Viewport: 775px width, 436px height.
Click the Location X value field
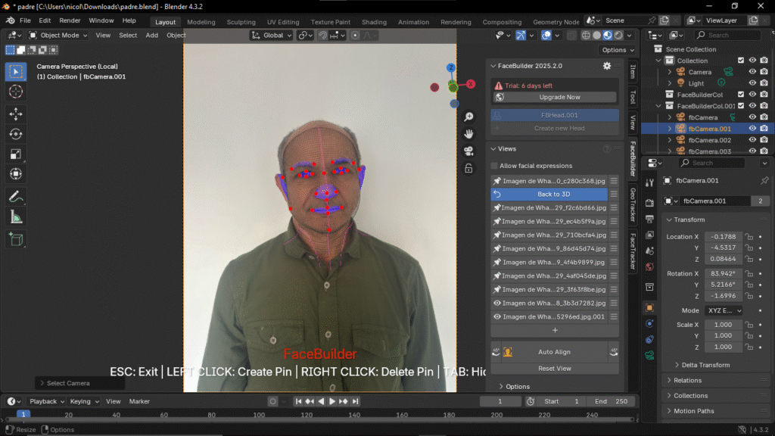click(x=723, y=237)
